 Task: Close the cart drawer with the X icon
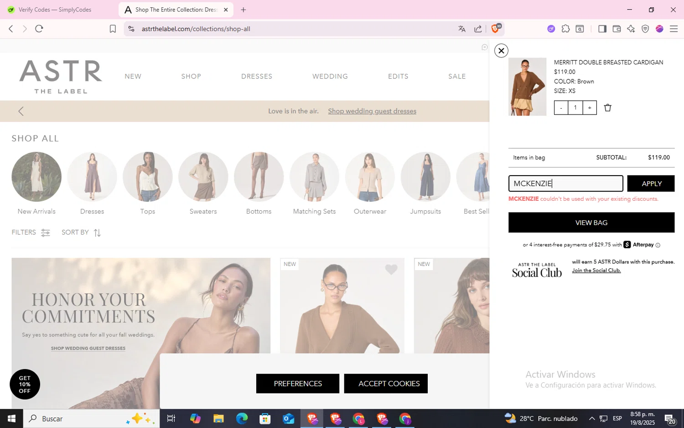coord(501,51)
